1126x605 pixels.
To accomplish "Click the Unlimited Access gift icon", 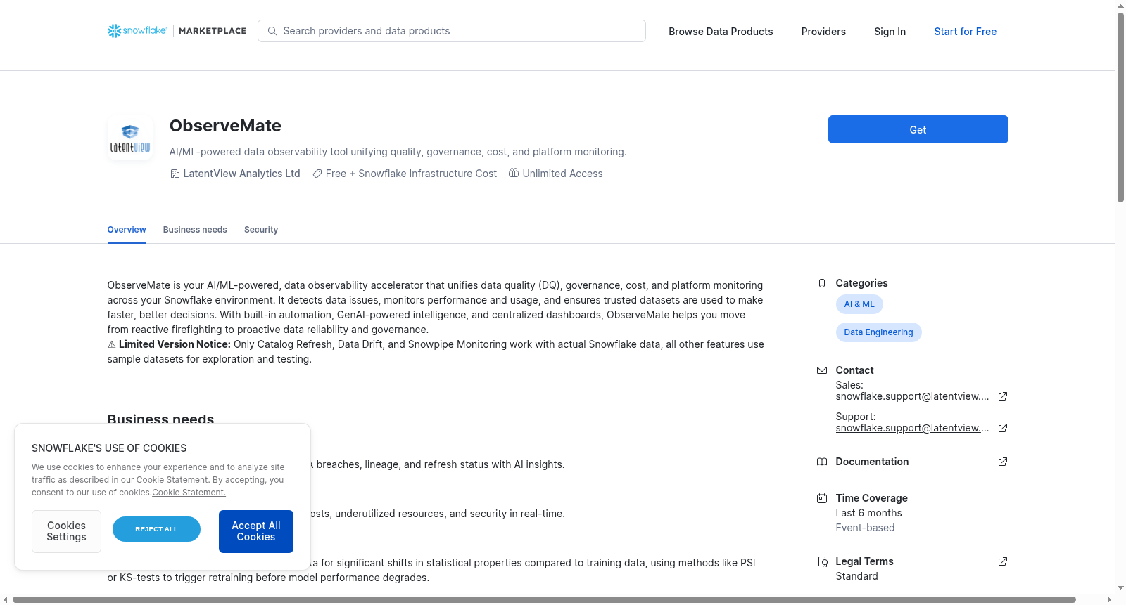I will point(514,173).
